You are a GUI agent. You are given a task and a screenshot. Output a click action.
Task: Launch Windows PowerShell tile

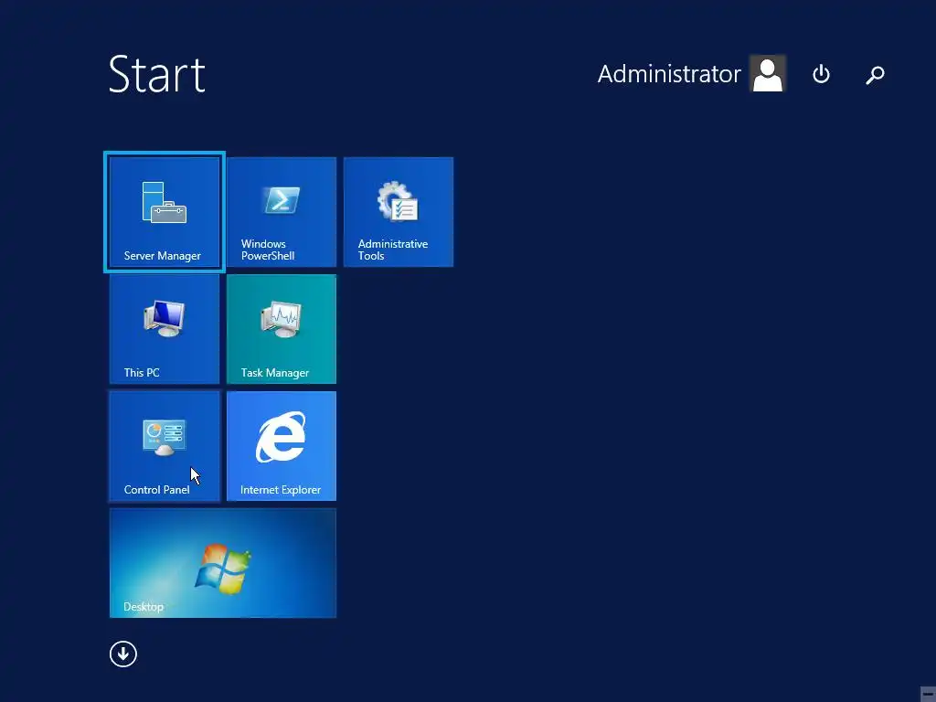[282, 212]
